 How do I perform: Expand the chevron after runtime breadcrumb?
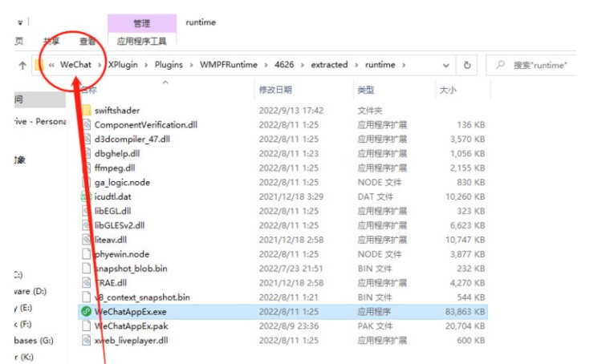(x=404, y=65)
